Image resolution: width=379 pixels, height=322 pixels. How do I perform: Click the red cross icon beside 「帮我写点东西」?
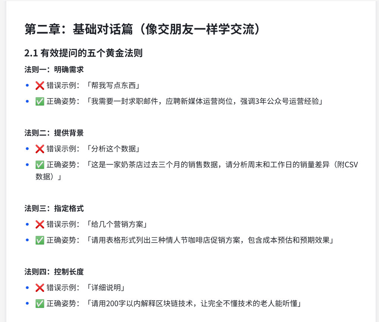coord(40,86)
